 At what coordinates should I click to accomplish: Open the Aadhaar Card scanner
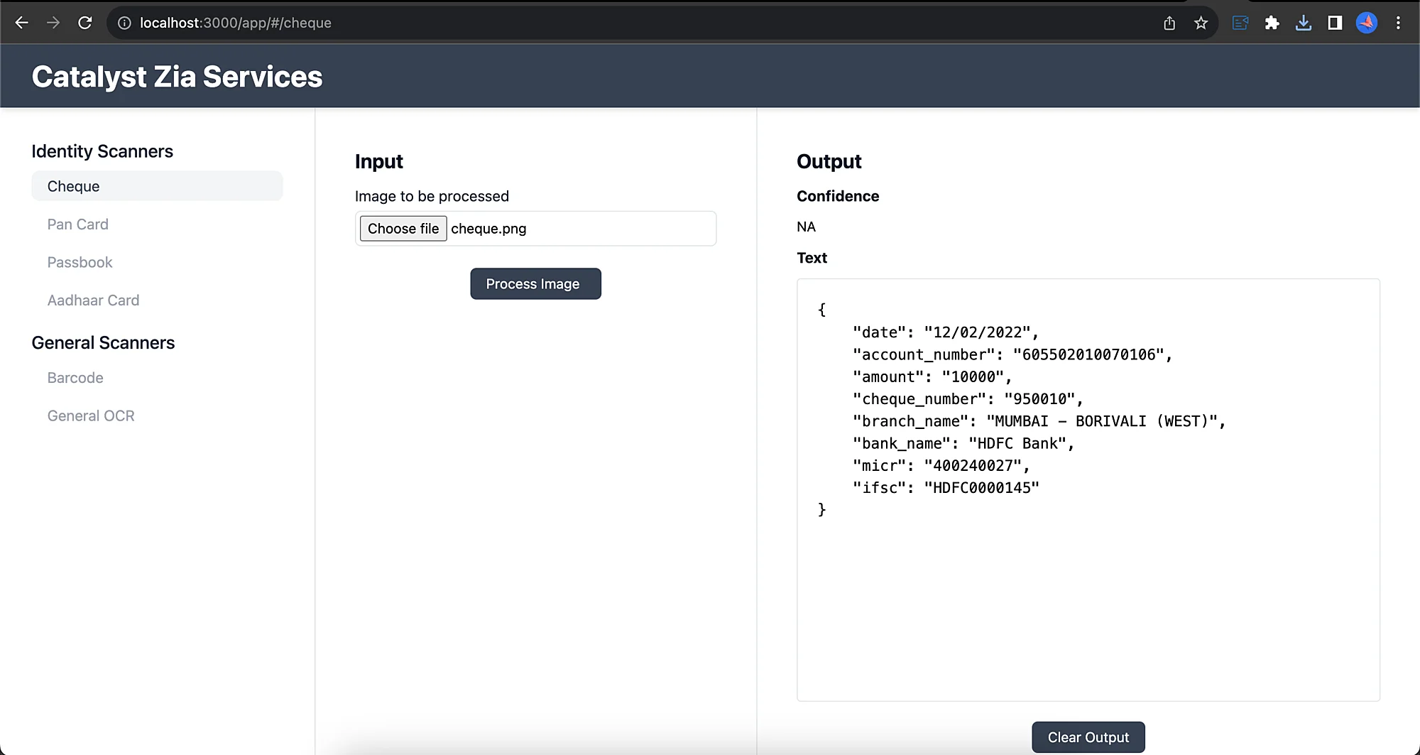(93, 300)
